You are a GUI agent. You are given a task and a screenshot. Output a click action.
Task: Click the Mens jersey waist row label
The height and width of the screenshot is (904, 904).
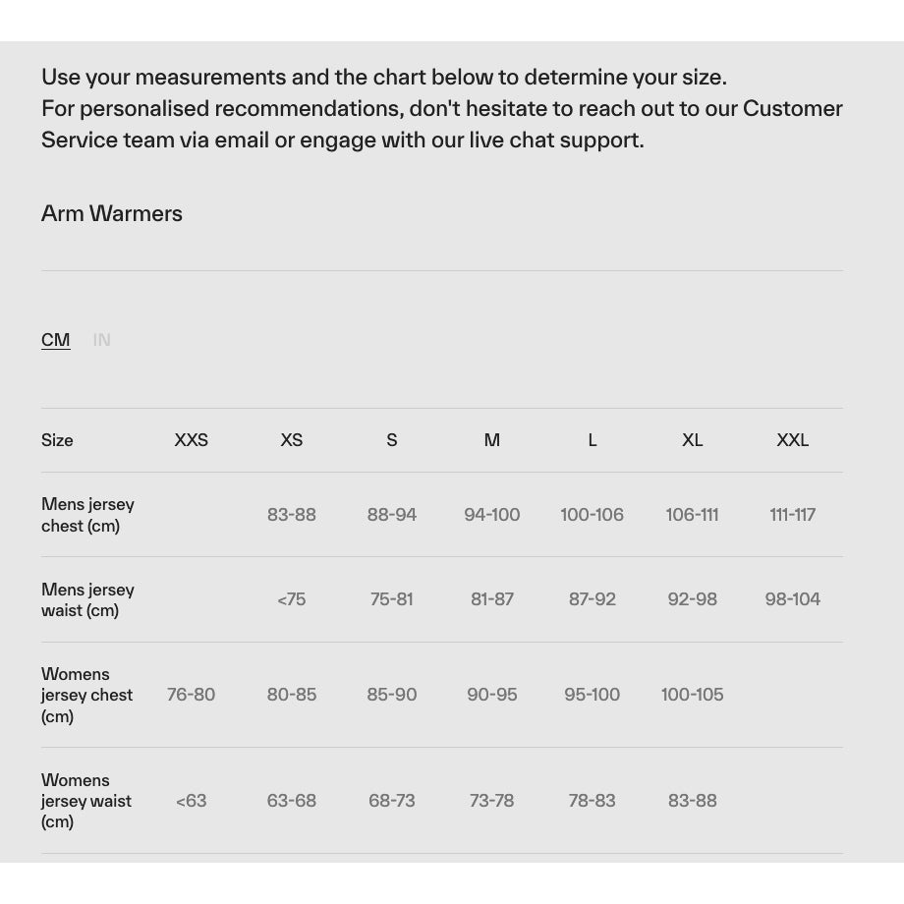click(87, 599)
